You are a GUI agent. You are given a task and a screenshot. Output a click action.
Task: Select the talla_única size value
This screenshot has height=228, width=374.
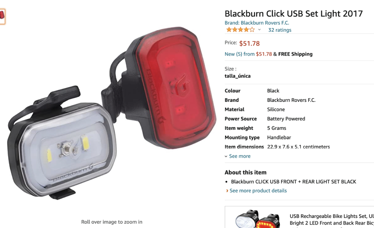click(238, 76)
